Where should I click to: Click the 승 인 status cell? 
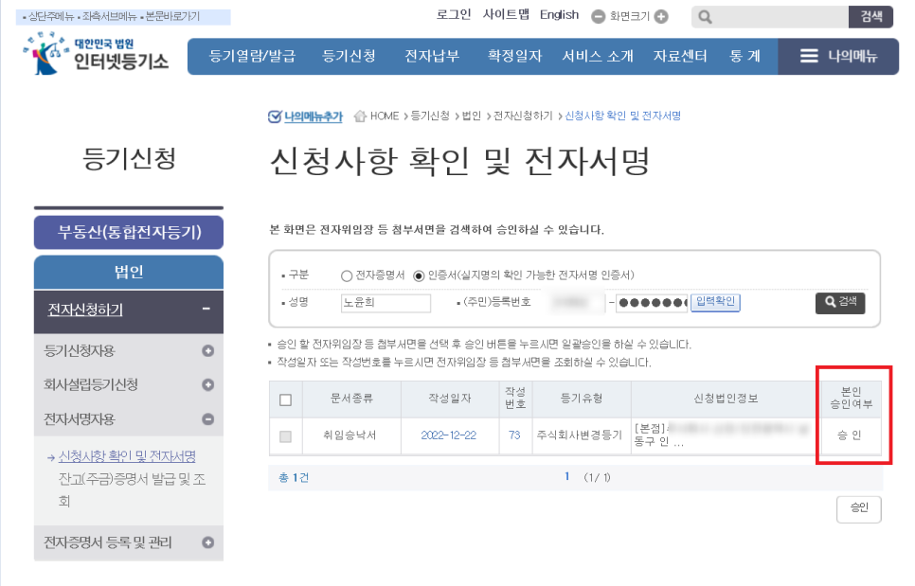pyautogui.click(x=849, y=435)
